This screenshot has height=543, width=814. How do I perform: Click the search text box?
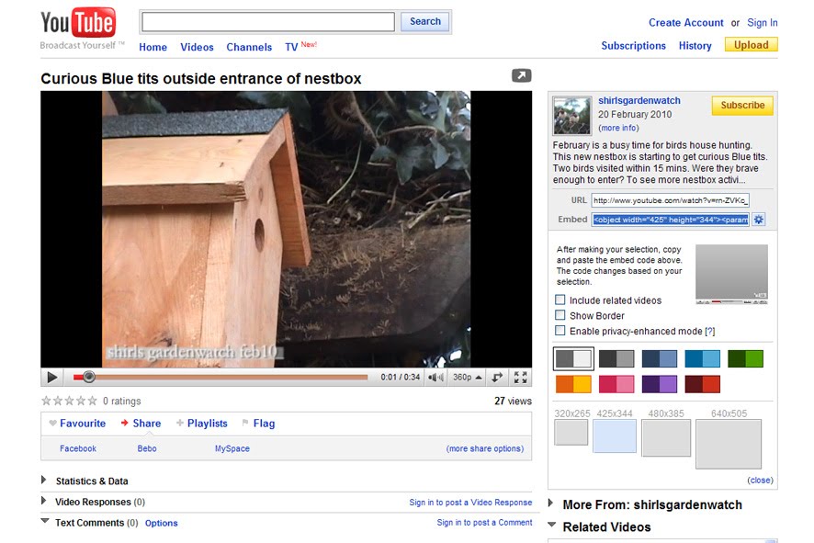268,22
